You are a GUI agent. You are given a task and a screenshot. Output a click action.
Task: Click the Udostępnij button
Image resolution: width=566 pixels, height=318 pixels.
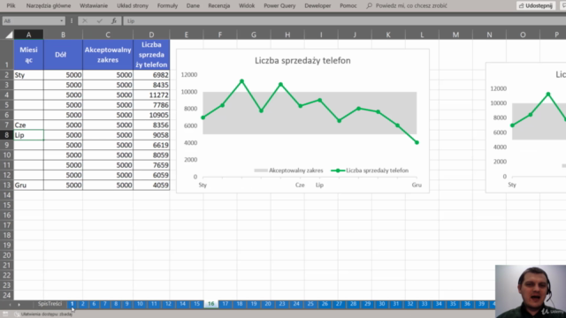tap(536, 6)
